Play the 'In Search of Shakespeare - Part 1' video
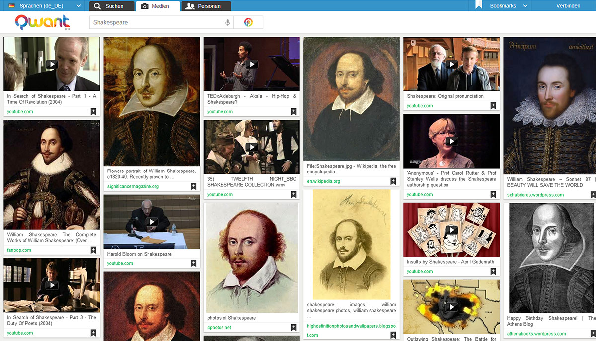 [x=52, y=64]
